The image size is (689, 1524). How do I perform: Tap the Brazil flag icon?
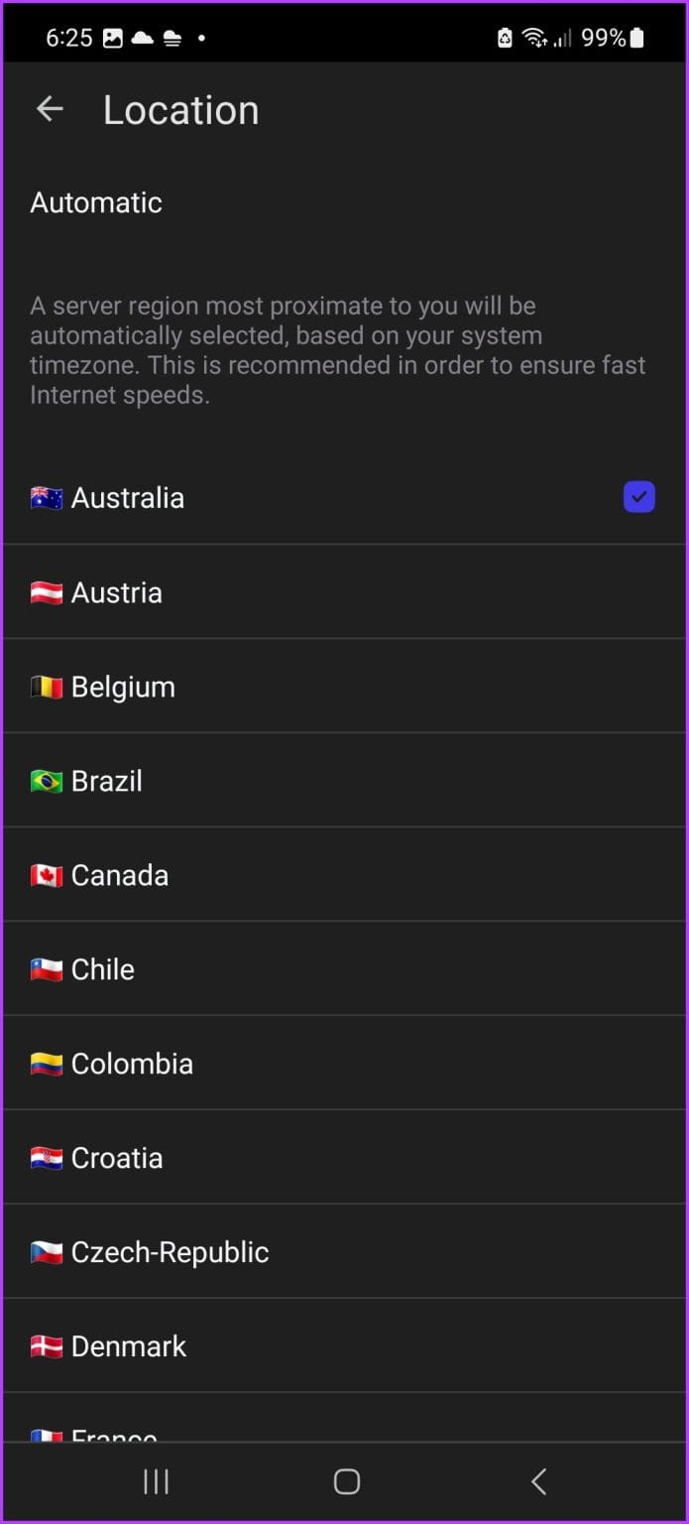tap(45, 781)
